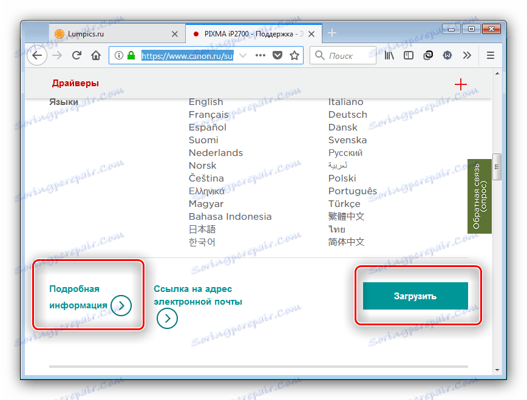Click the Языки label
The width and height of the screenshot is (527, 400).
click(64, 102)
